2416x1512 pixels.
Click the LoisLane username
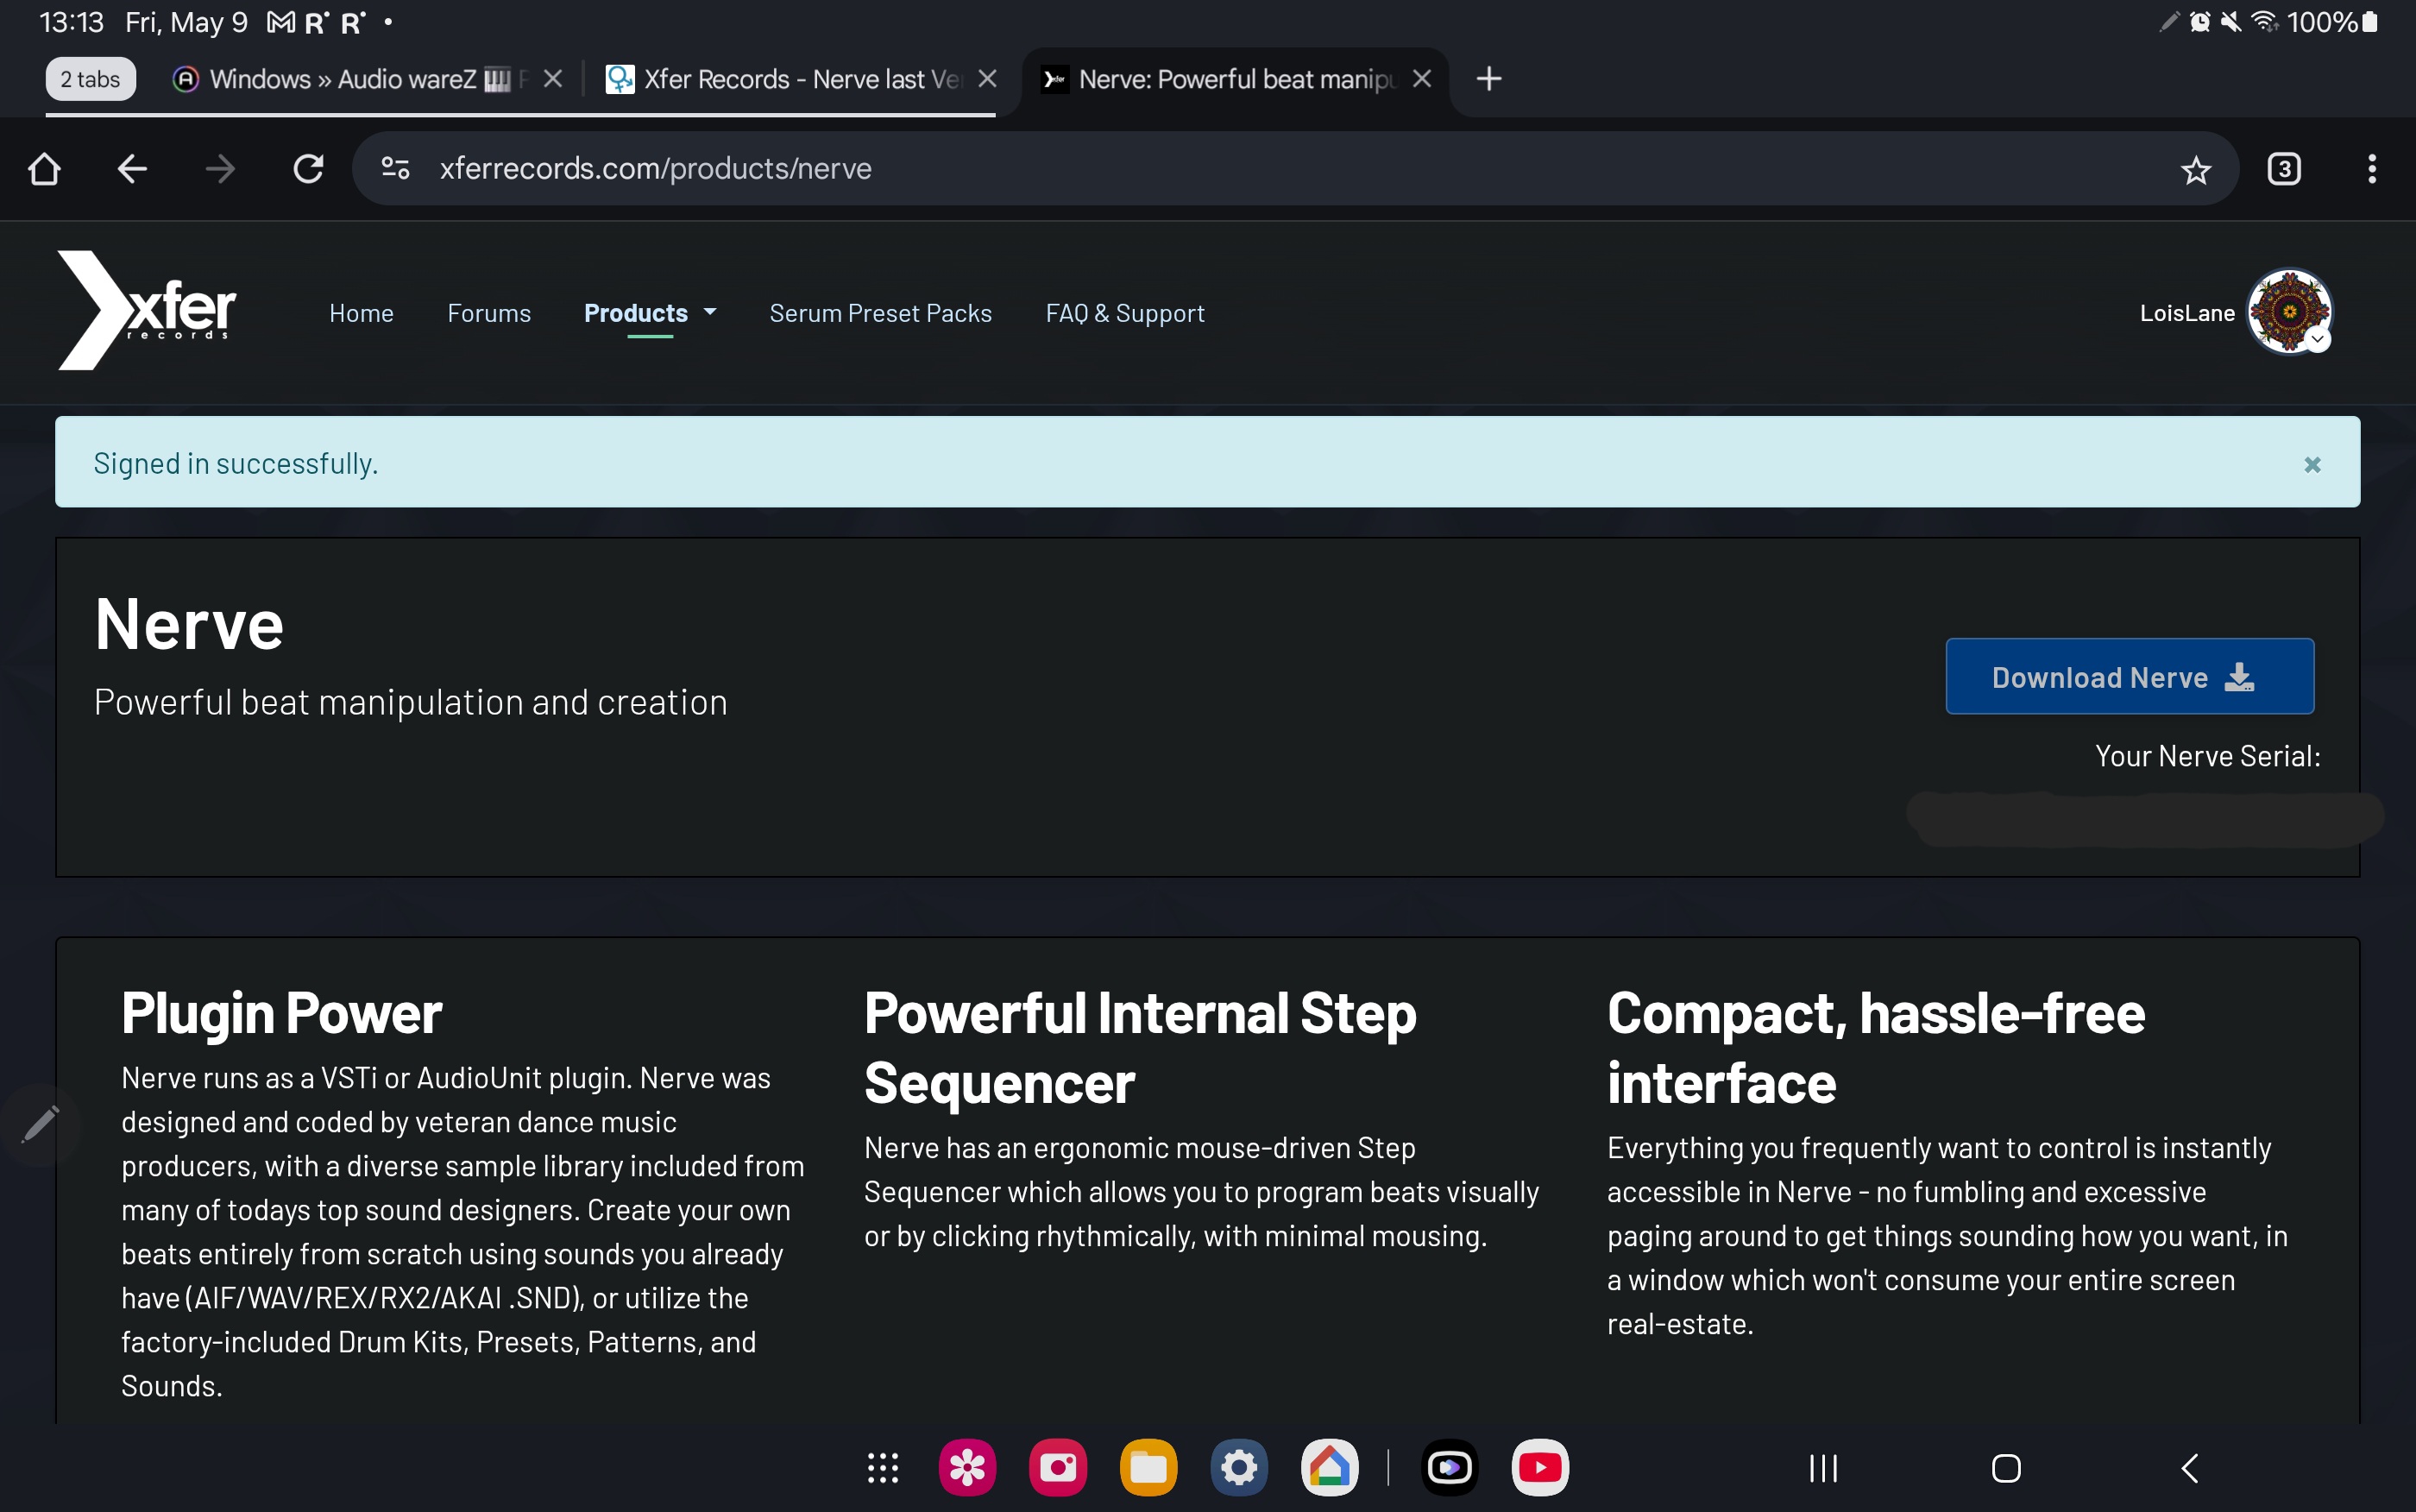pos(2187,313)
